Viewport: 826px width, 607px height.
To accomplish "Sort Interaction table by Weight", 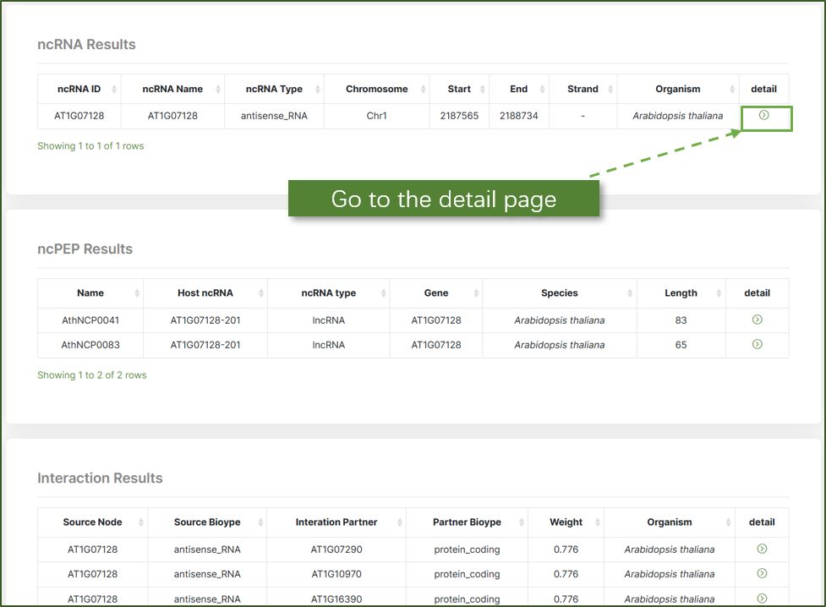I will 566,522.
